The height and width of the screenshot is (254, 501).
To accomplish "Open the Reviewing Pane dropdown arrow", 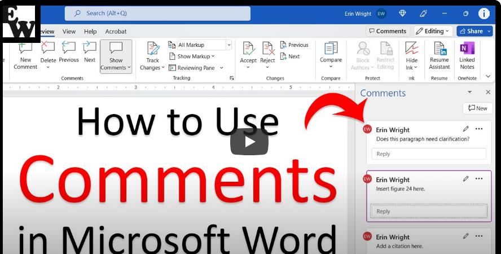I will coord(221,68).
